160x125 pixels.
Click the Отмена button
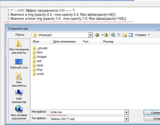click(x=152, y=119)
